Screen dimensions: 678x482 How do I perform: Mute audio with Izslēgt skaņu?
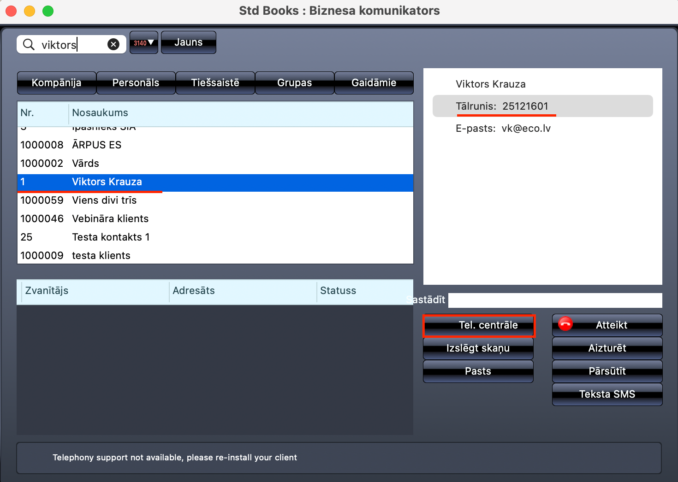(x=478, y=348)
